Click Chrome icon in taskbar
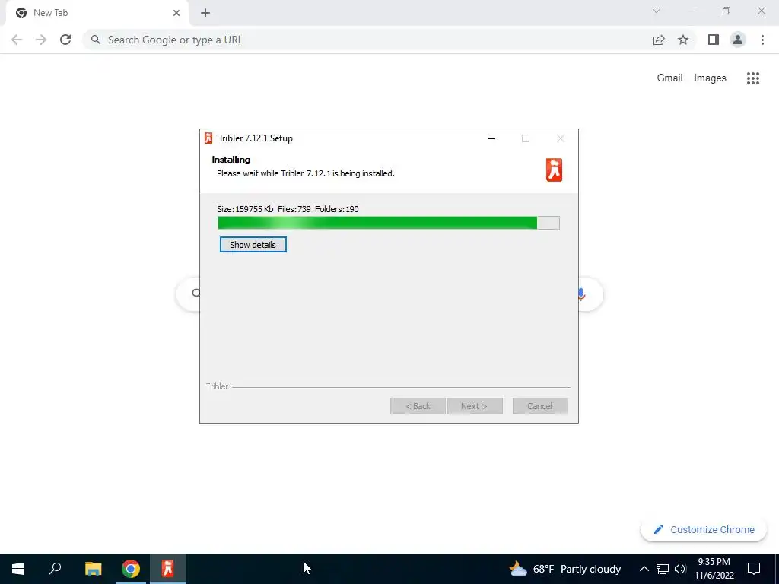The image size is (779, 584). 131,569
